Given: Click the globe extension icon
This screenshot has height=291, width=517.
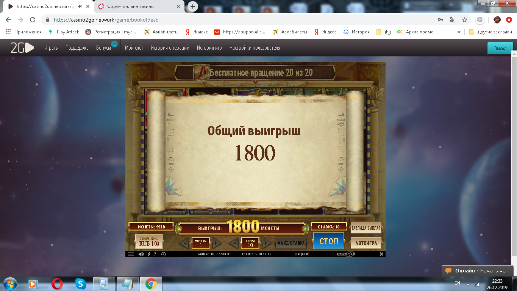Looking at the screenshot, I should (x=480, y=20).
